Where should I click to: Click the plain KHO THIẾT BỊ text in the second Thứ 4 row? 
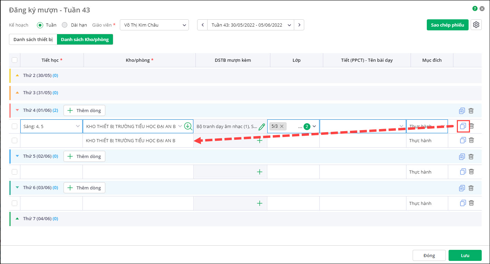pyautogui.click(x=131, y=140)
